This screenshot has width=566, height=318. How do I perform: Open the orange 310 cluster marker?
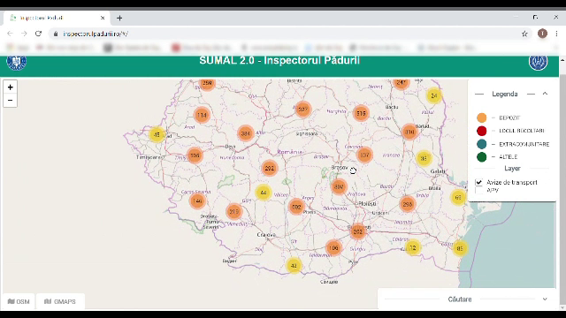click(x=409, y=132)
